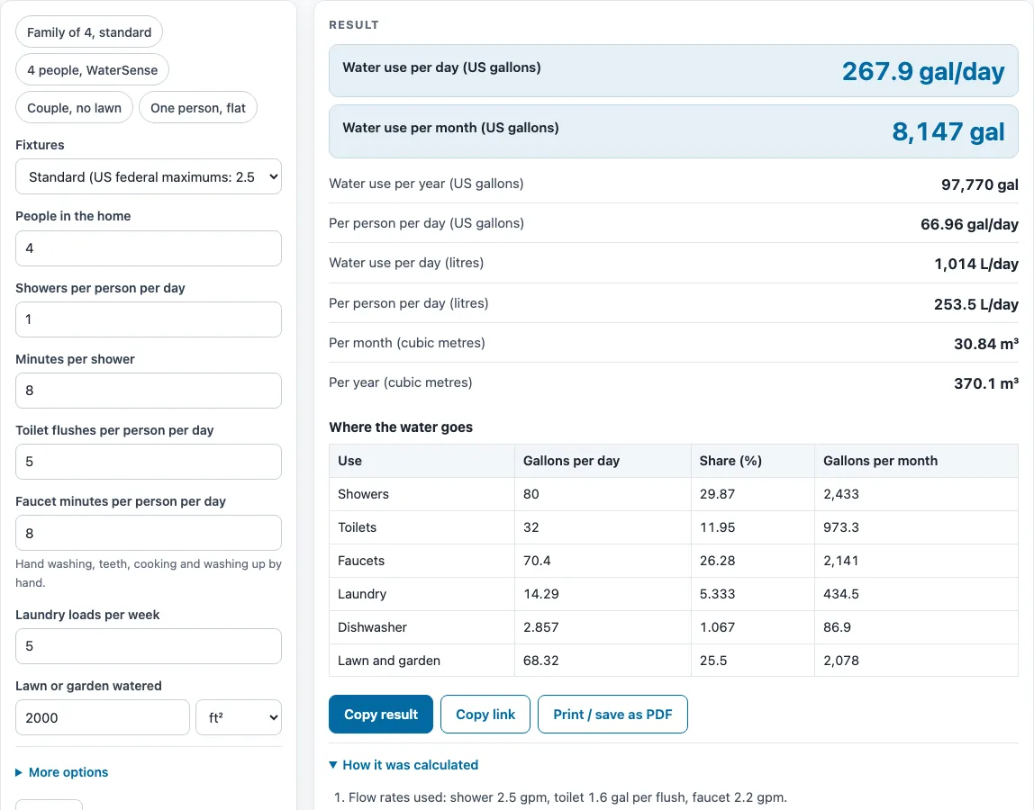The width and height of the screenshot is (1034, 810).
Task: Select Laundry gallons per day 14.29
Action: click(x=540, y=594)
